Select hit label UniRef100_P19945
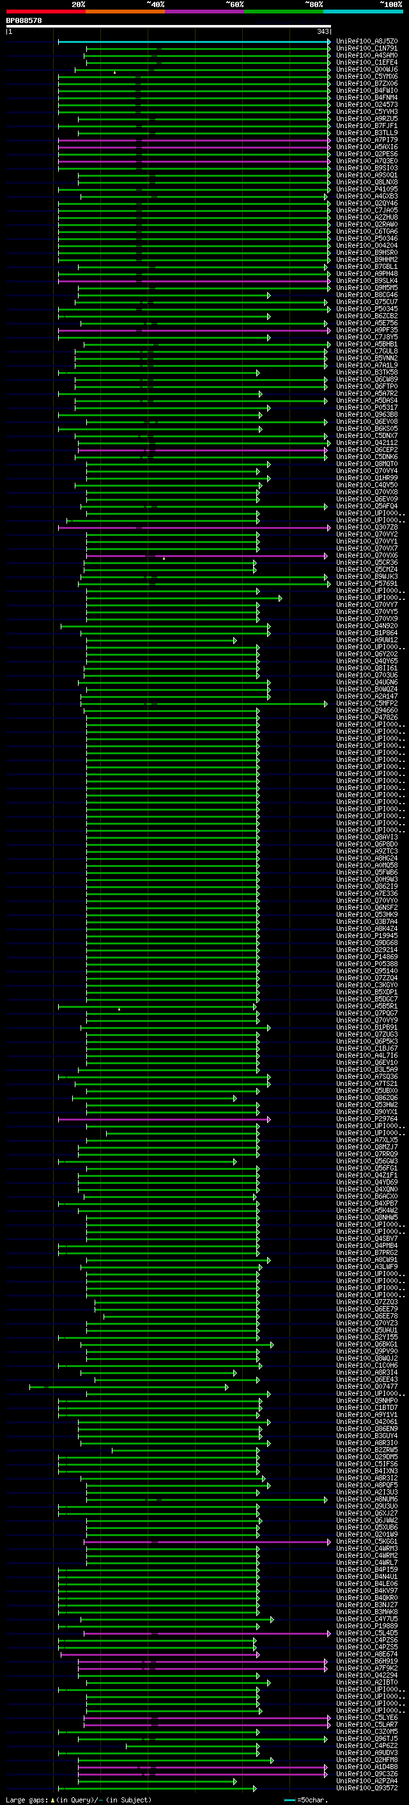This screenshot has height=1805, width=409. tap(367, 936)
